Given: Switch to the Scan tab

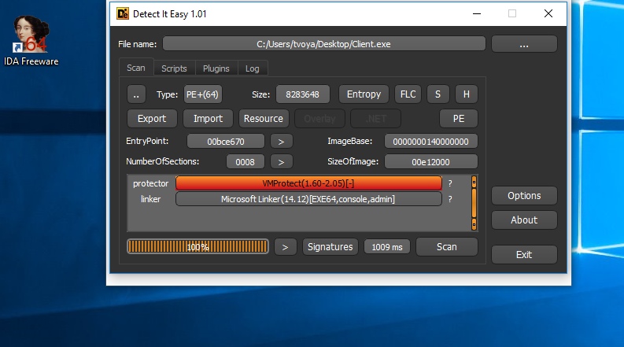Looking at the screenshot, I should click(x=135, y=68).
